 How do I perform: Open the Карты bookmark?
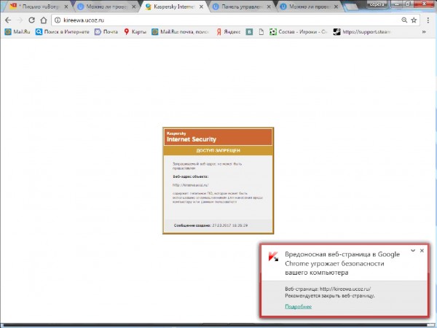pyautogui.click(x=135, y=32)
